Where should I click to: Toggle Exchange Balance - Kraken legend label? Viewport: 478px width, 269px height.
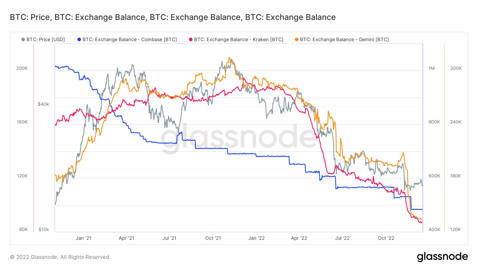(238, 40)
